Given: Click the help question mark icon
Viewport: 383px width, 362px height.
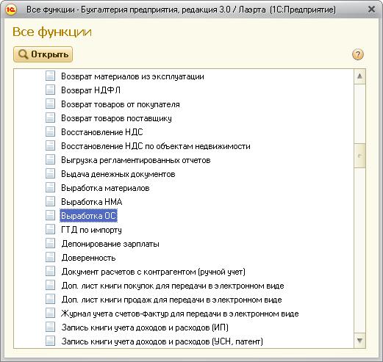Looking at the screenshot, I should (358, 54).
